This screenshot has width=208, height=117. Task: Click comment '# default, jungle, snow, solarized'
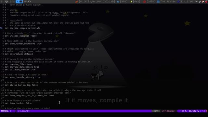coord(26,51)
